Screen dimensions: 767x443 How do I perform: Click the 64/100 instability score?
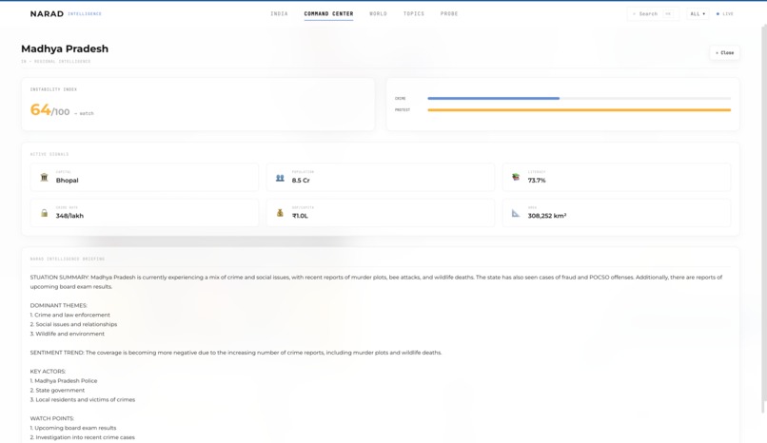(x=49, y=110)
